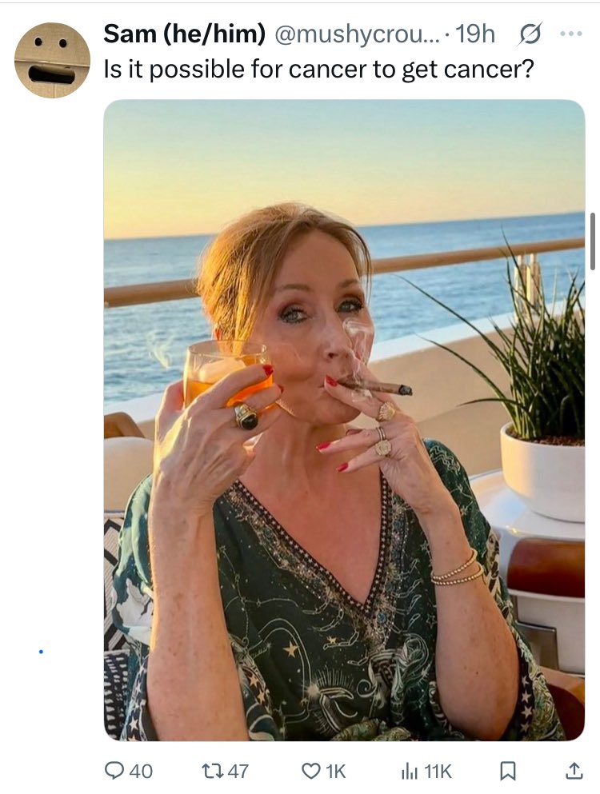The height and width of the screenshot is (794, 600).
Task: Click the 11K views count
Action: 438,772
